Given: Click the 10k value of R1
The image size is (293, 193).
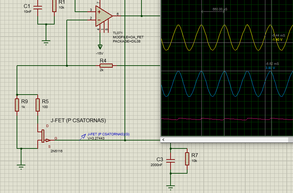Looking at the screenshot, I should pyautogui.click(x=62, y=8).
